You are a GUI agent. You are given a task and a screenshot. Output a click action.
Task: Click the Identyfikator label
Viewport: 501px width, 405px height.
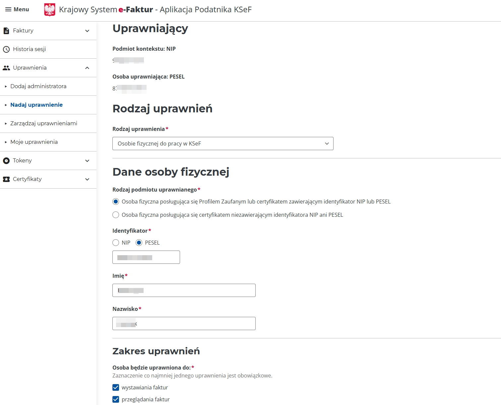130,231
